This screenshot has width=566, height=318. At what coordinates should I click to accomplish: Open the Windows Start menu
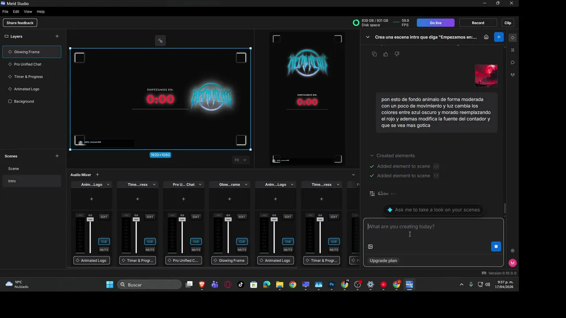[x=110, y=285]
